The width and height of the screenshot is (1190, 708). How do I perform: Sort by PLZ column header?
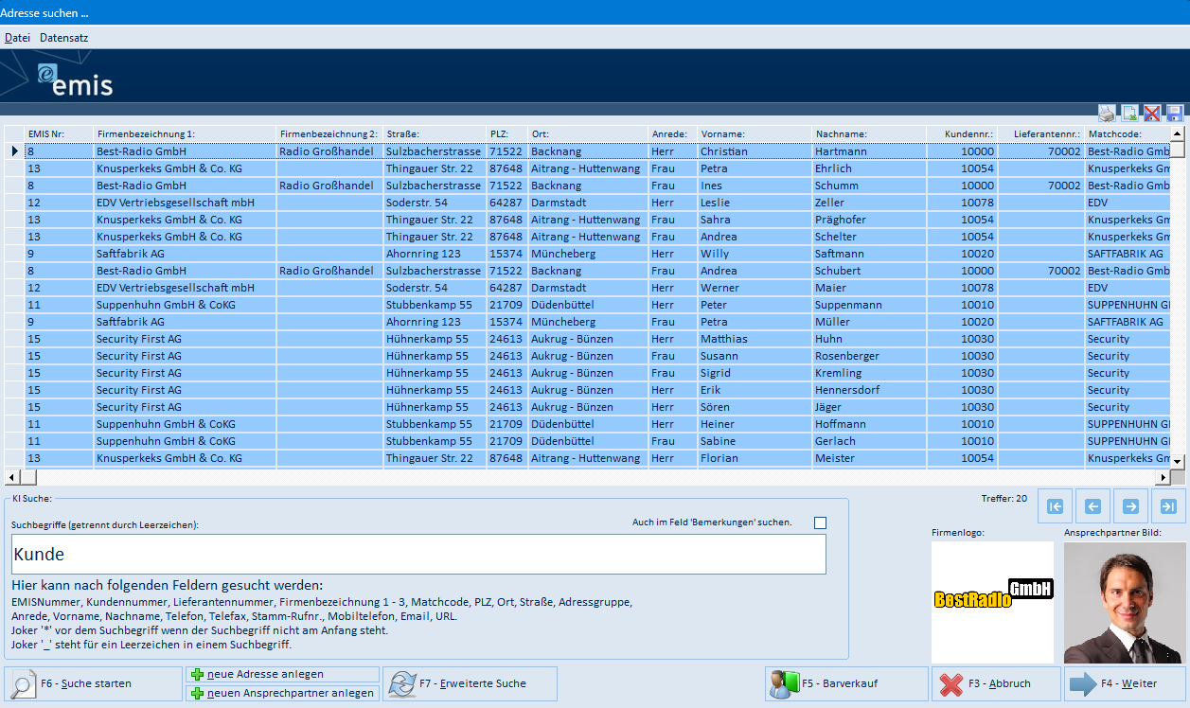tap(507, 134)
